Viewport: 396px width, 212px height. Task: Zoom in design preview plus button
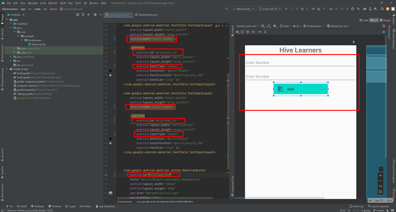pyautogui.click(x=381, y=176)
